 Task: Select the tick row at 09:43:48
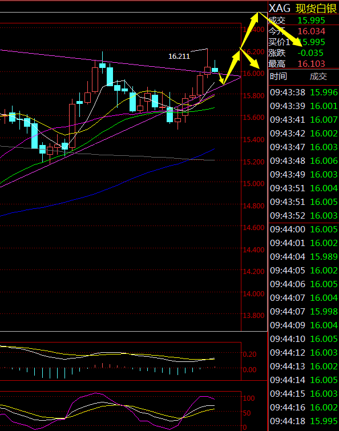[304, 161]
